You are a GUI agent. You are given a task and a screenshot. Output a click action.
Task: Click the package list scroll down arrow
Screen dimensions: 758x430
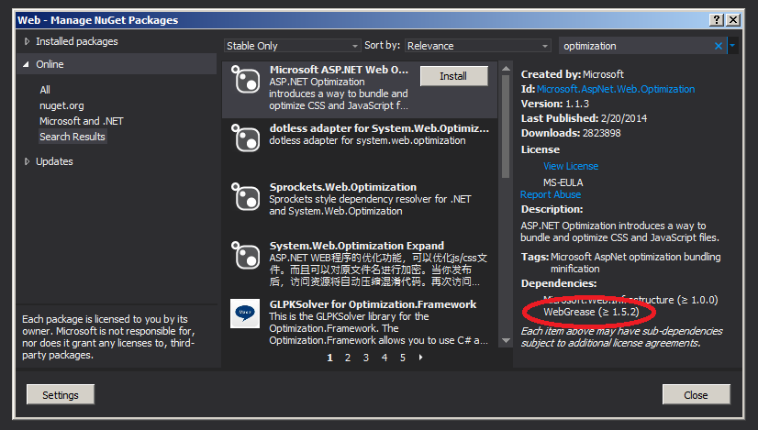tap(506, 341)
